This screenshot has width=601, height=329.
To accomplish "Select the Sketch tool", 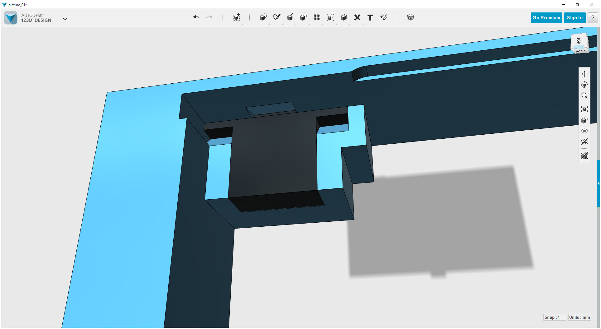I will [x=277, y=17].
